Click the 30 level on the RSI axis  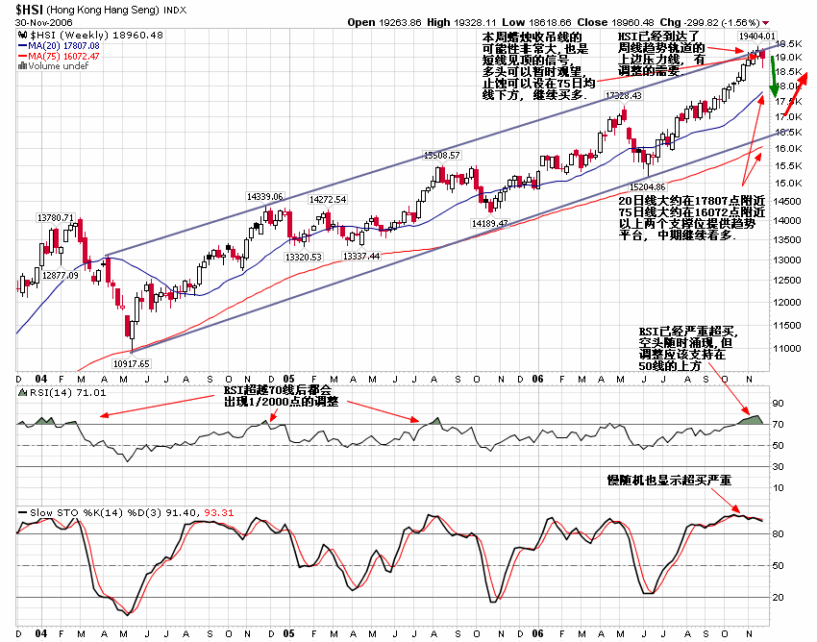(x=778, y=466)
